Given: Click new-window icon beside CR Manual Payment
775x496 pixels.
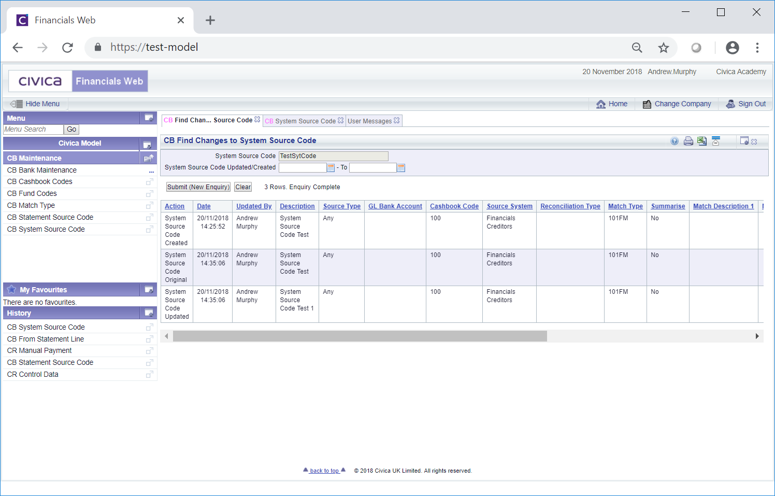Looking at the screenshot, I should [150, 351].
